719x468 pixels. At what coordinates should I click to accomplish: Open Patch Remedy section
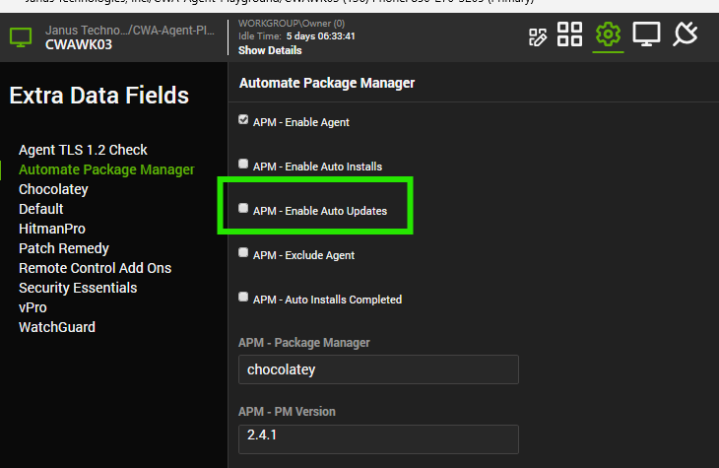pyautogui.click(x=64, y=248)
